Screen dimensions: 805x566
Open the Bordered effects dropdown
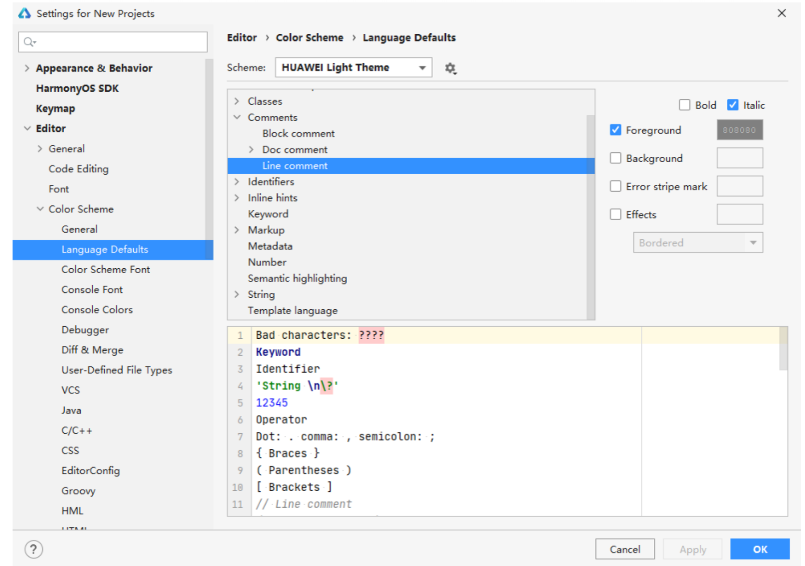(698, 243)
